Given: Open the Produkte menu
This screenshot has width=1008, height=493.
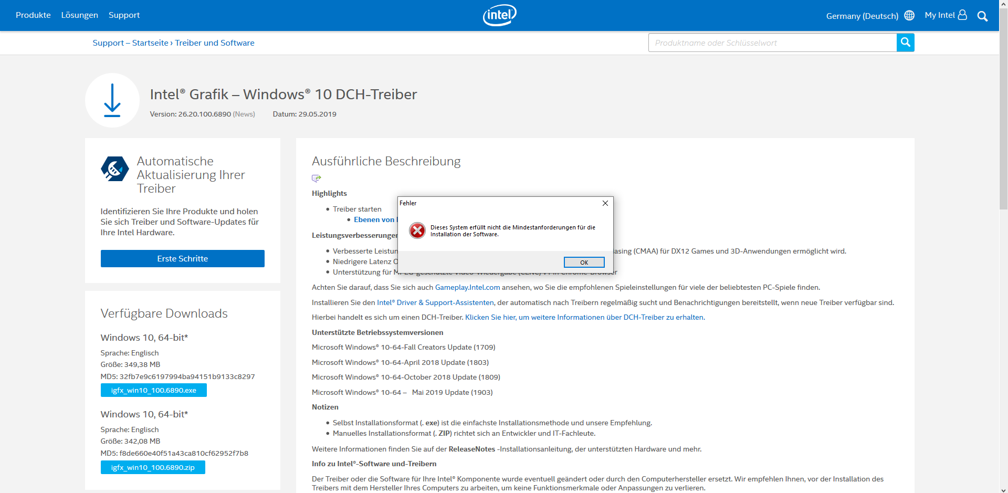Looking at the screenshot, I should pos(33,15).
